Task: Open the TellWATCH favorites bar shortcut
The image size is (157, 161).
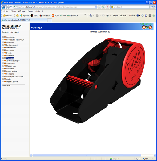Action: (73, 16)
